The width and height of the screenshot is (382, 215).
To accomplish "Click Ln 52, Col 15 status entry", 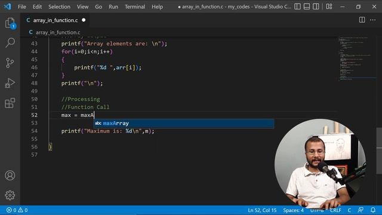I will click(x=262, y=210).
